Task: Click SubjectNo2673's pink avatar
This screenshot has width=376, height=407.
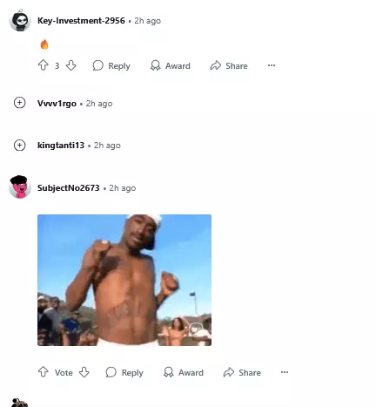Action: coord(20,187)
